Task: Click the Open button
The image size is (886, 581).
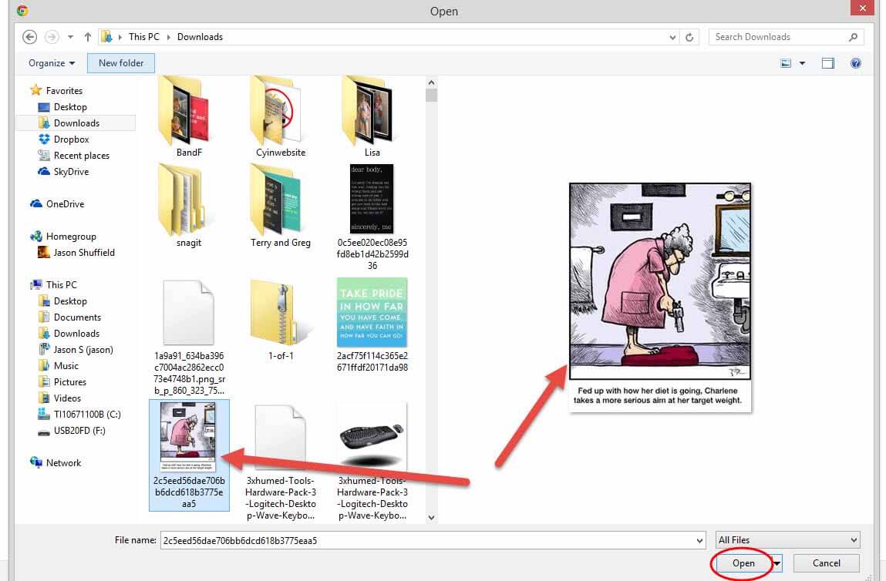Action: [743, 563]
